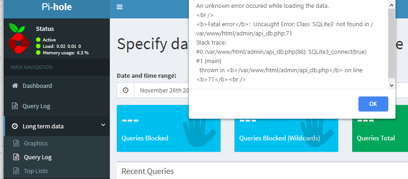Click the Pi-hole header title link
This screenshot has width=408, height=179.
coord(57,7)
